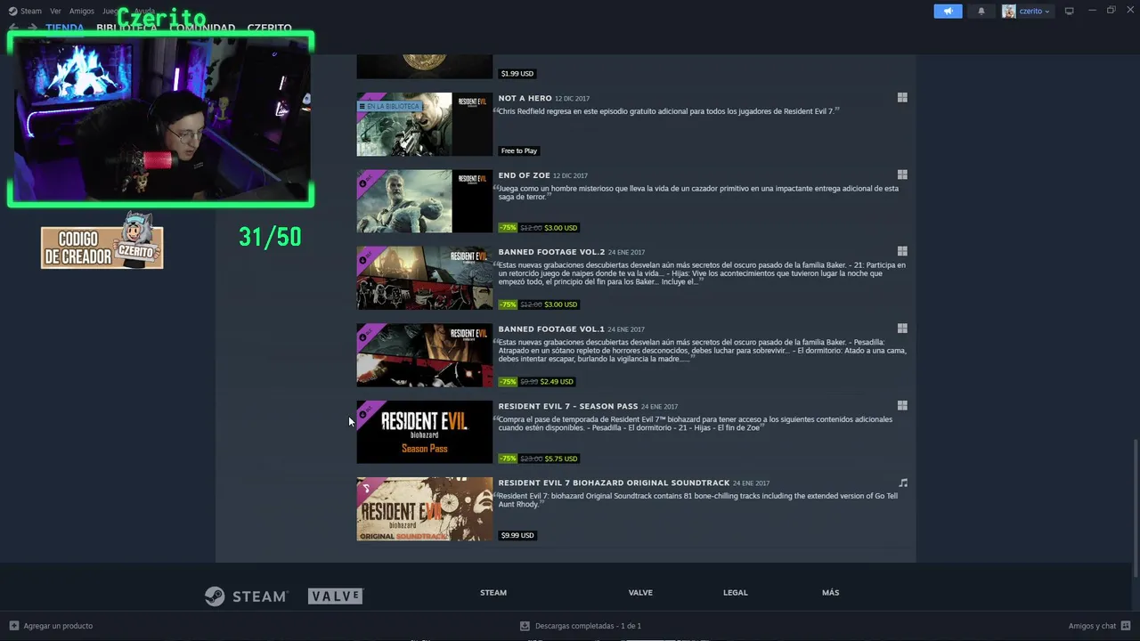Screen dimensions: 1140x641
Task: Switch to the COMUNIDAD tab
Action: click(x=202, y=28)
